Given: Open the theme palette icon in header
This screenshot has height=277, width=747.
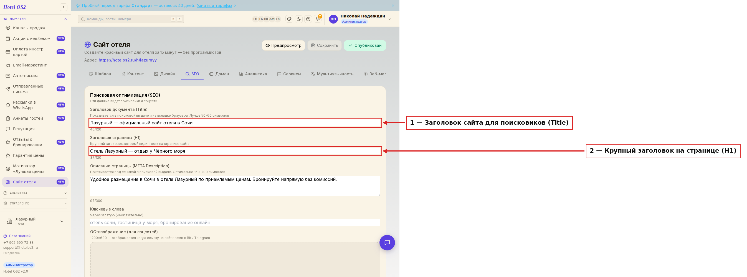Looking at the screenshot, I should click(x=289, y=19).
